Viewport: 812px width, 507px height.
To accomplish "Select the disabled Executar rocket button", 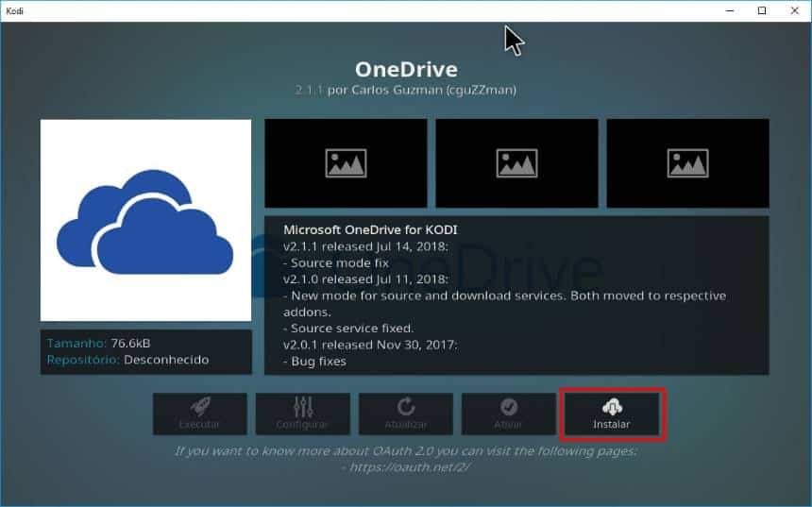I will click(199, 414).
